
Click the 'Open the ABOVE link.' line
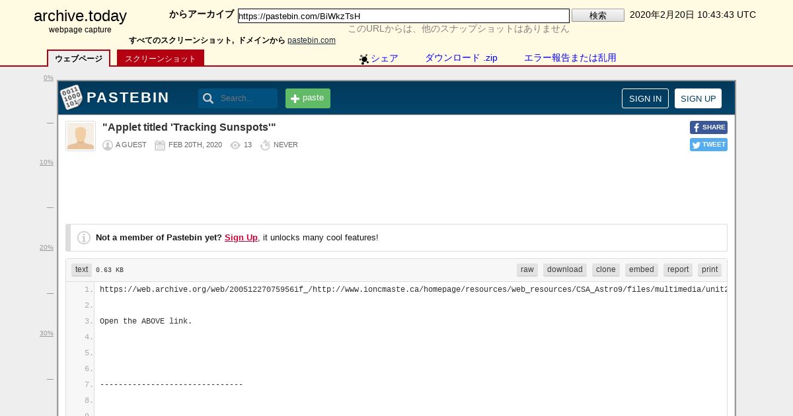(146, 322)
